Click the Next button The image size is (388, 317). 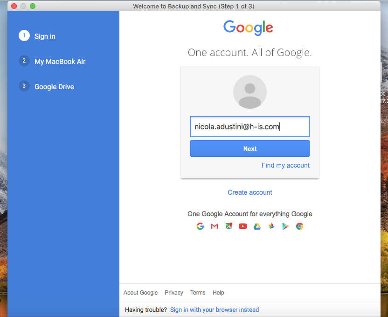[x=250, y=148]
